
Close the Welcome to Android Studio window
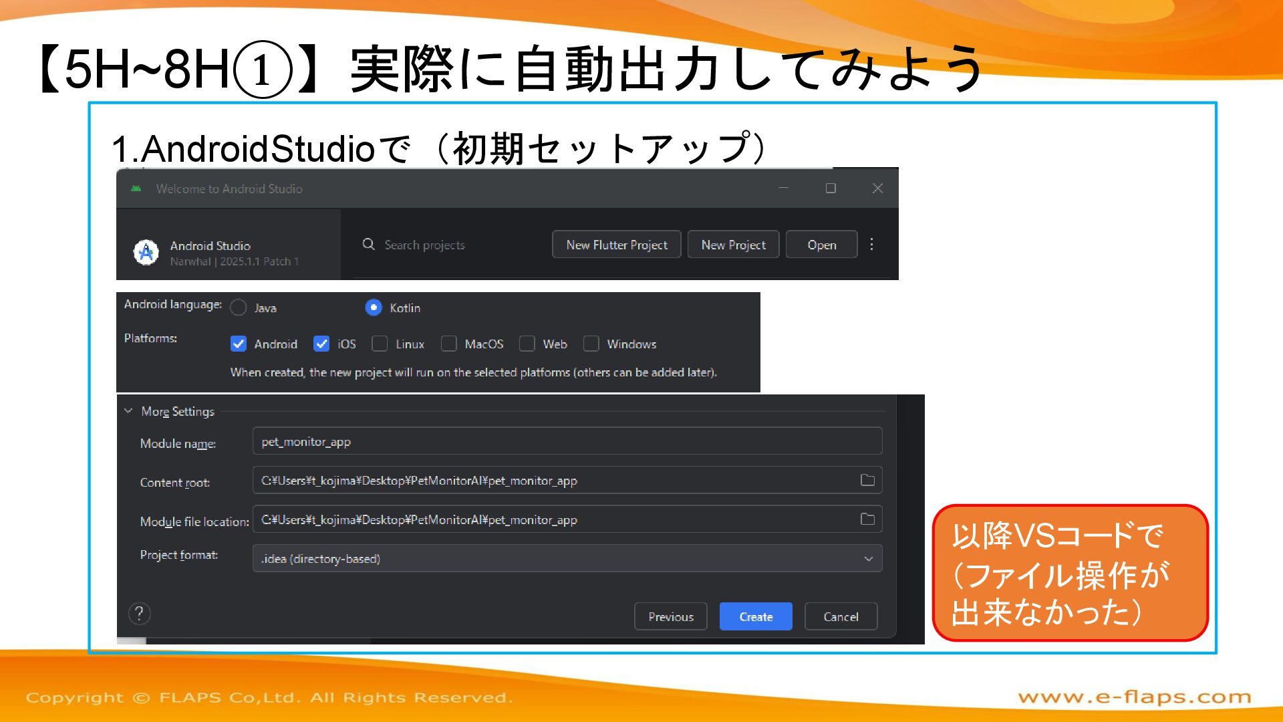pos(877,189)
